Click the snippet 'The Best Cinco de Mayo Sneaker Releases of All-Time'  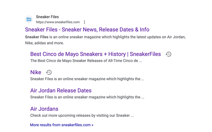point(86,61)
